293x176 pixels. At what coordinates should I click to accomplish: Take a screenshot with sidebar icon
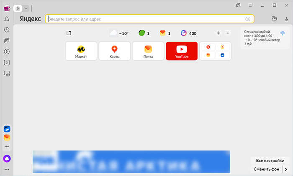coord(7,74)
